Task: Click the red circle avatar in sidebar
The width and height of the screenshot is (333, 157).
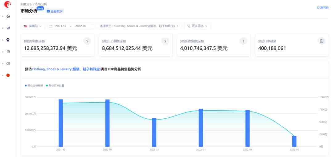Action: tap(8, 75)
